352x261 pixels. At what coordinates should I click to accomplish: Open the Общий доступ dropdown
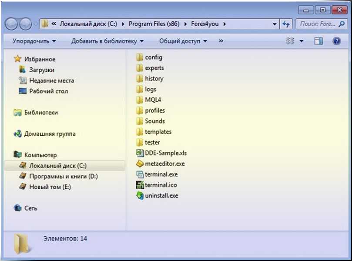[183, 41]
